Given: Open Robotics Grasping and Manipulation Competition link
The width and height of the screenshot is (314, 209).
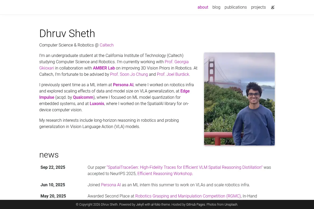Looking at the screenshot, I should [x=188, y=196].
